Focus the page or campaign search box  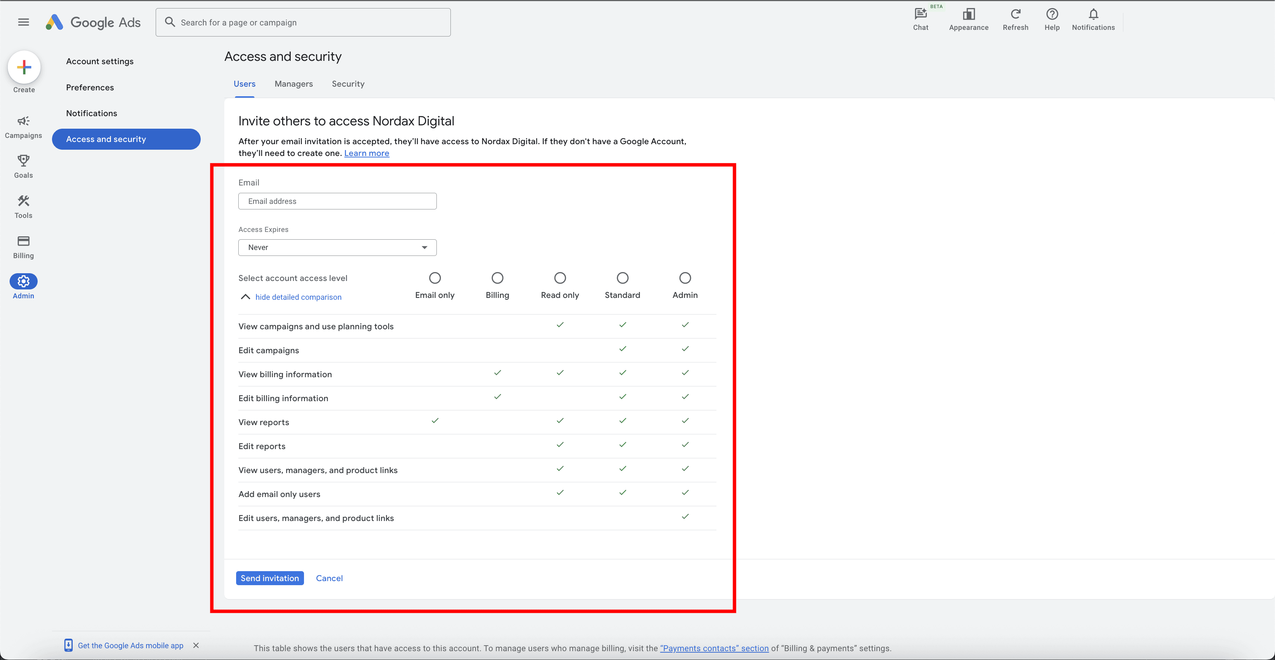(303, 22)
